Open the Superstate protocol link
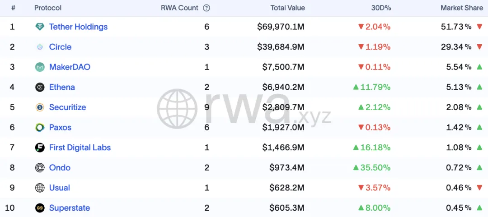488x217 pixels. pyautogui.click(x=69, y=208)
